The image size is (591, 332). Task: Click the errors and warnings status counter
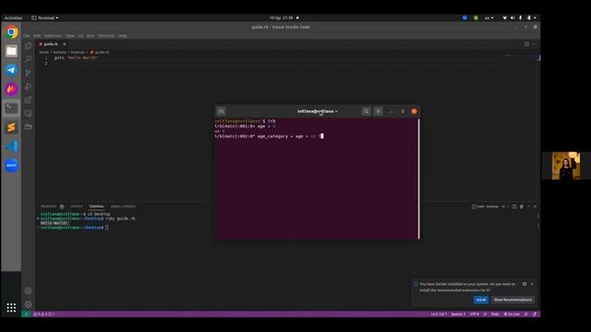pyautogui.click(x=44, y=314)
